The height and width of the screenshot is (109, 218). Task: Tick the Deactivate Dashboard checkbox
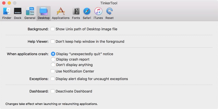(x=53, y=91)
